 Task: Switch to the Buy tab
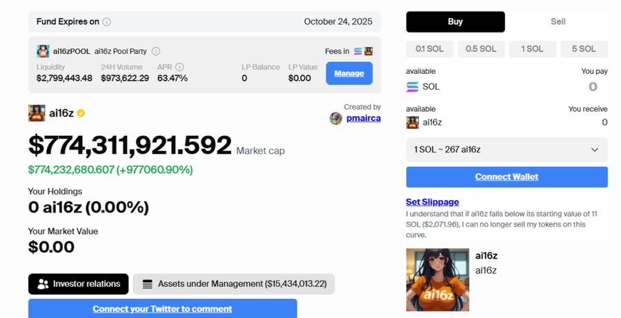[455, 22]
